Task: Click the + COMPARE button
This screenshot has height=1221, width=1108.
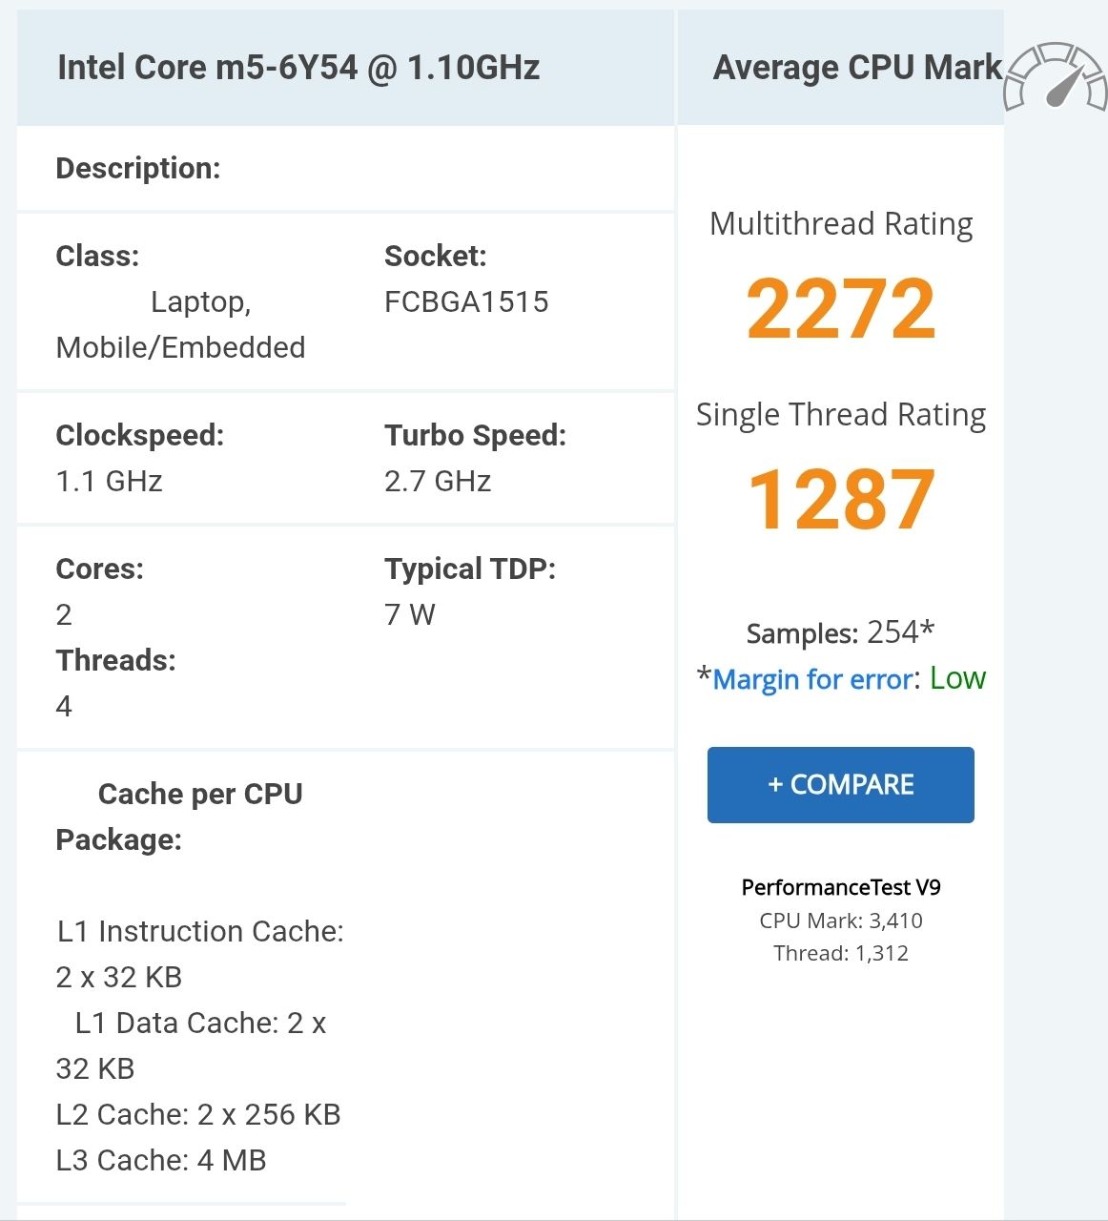Action: coord(839,784)
